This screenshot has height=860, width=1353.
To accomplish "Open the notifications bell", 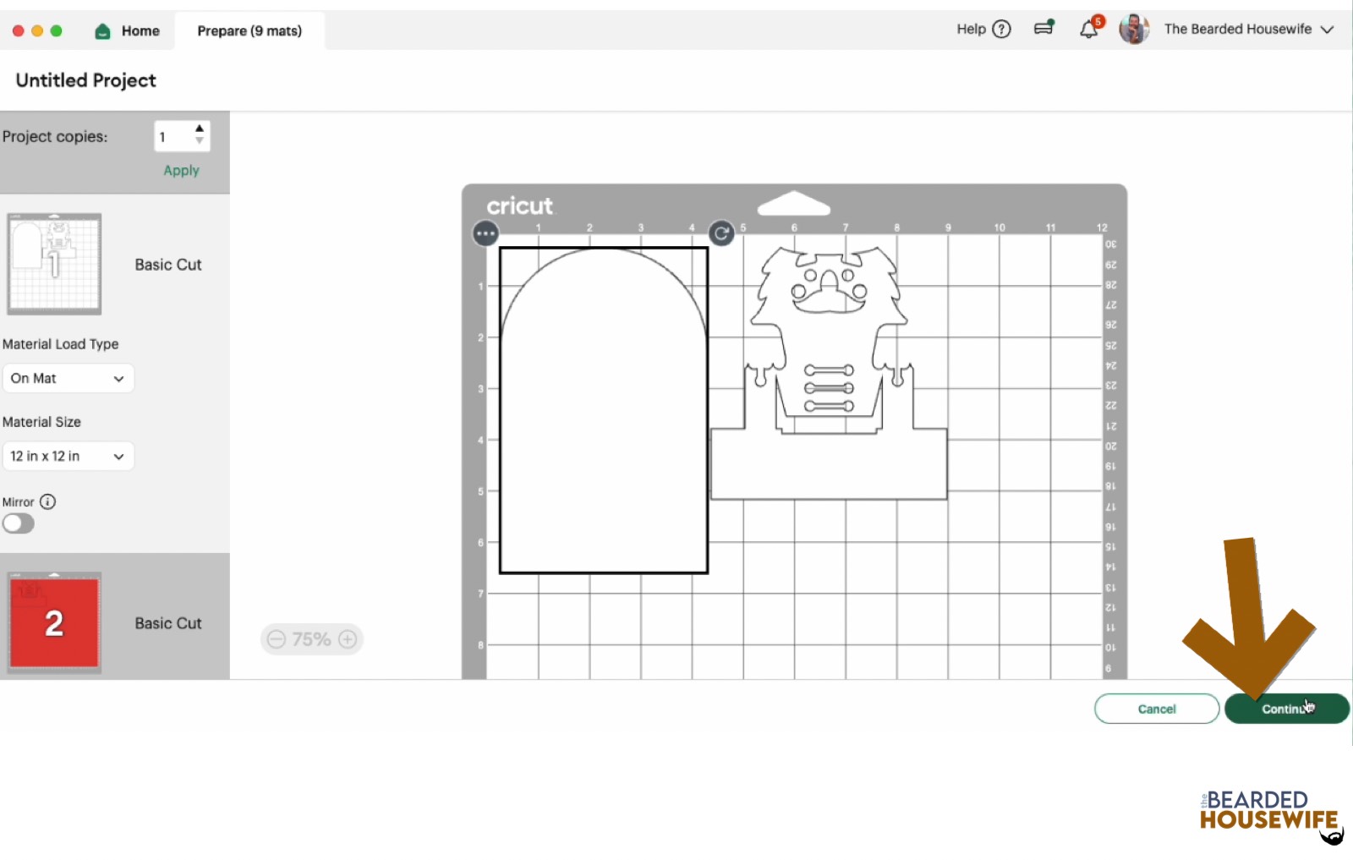I will [x=1088, y=30].
